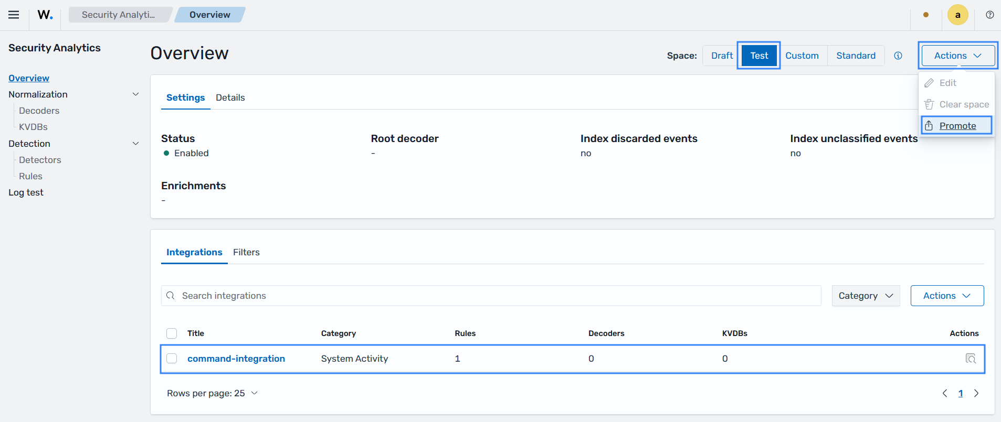Open Log test in the sidebar
The image size is (1001, 422).
pyautogui.click(x=26, y=192)
